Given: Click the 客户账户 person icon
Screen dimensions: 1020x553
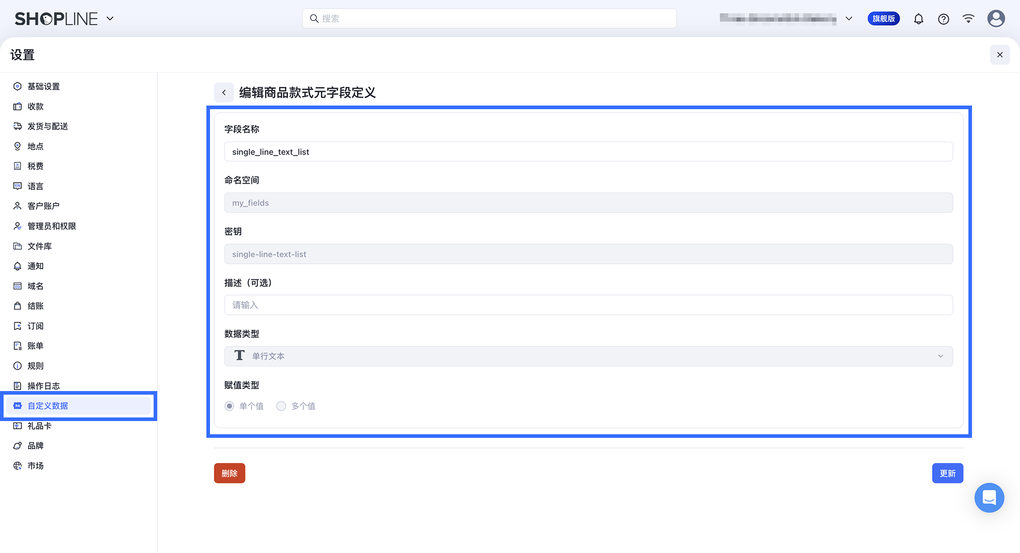Looking at the screenshot, I should (17, 206).
